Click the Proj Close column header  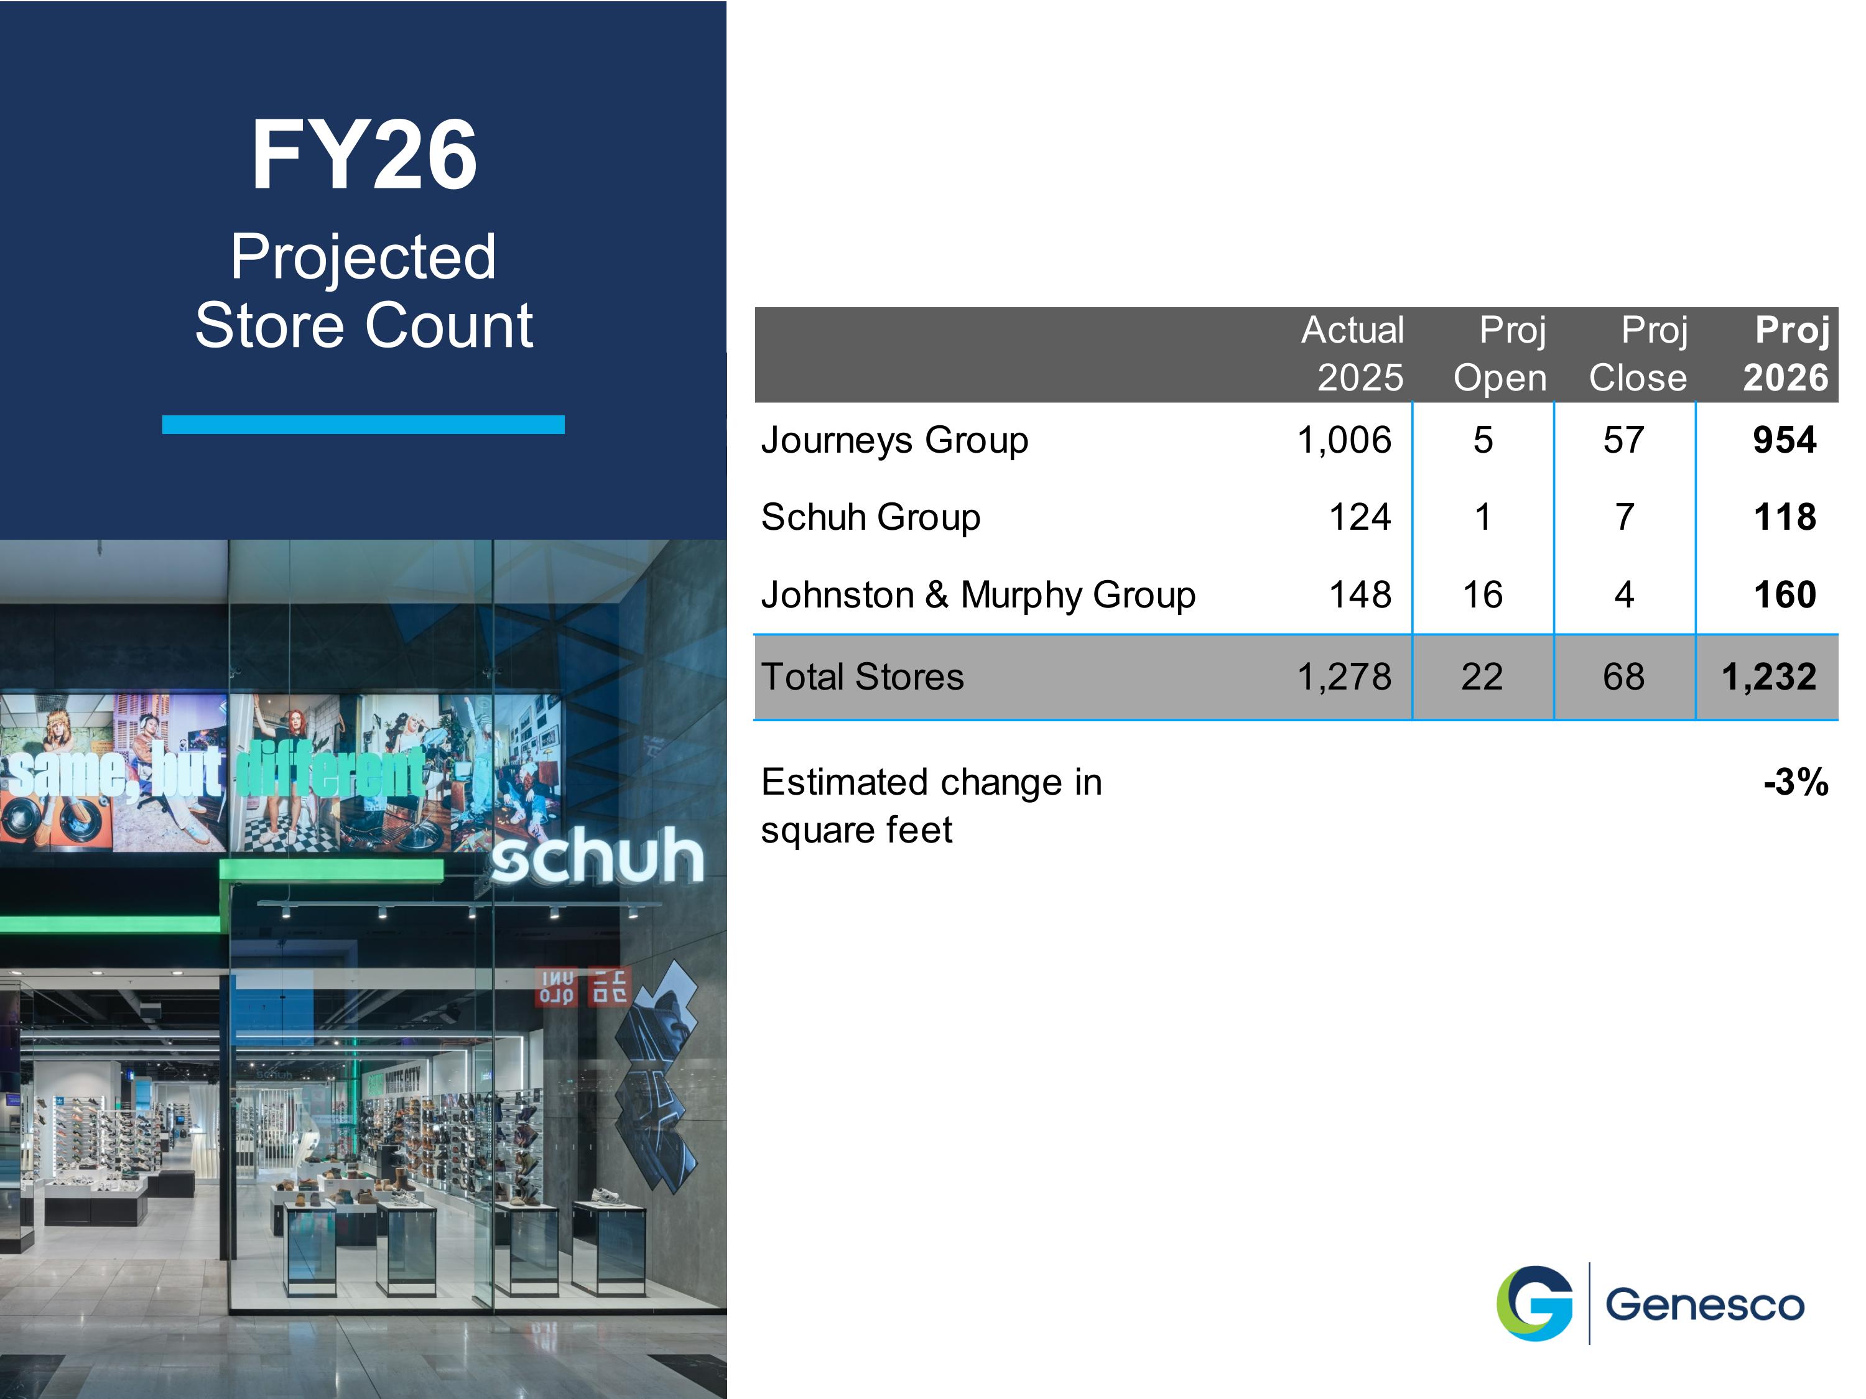(x=1638, y=354)
